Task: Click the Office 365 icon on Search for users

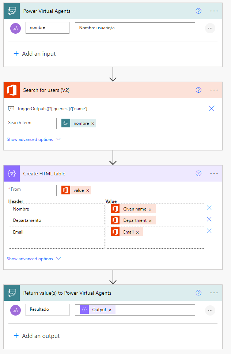Action: (12, 90)
